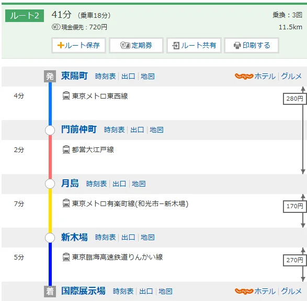Screen dimensions: 307x301
Task: View 時刻表 timetable for 門前仲町
Action: point(115,130)
